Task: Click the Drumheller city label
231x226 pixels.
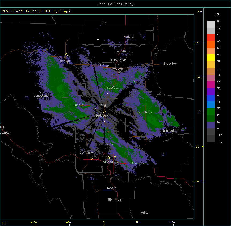Action: [171, 131]
